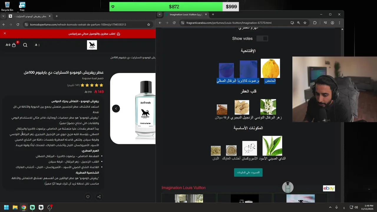The image size is (377, 212).
Task: Click the Ambroxan molecule note image
Action: (249, 148)
